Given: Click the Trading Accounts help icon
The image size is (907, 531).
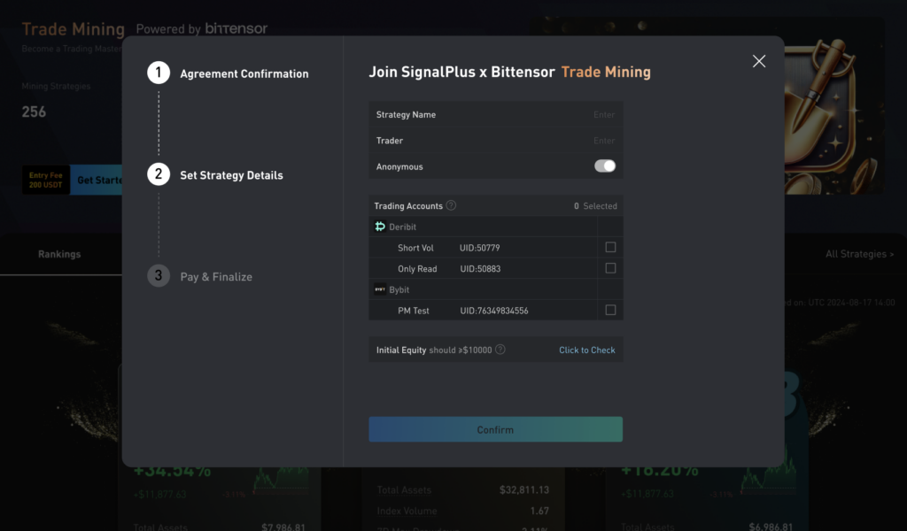Looking at the screenshot, I should click(x=451, y=205).
